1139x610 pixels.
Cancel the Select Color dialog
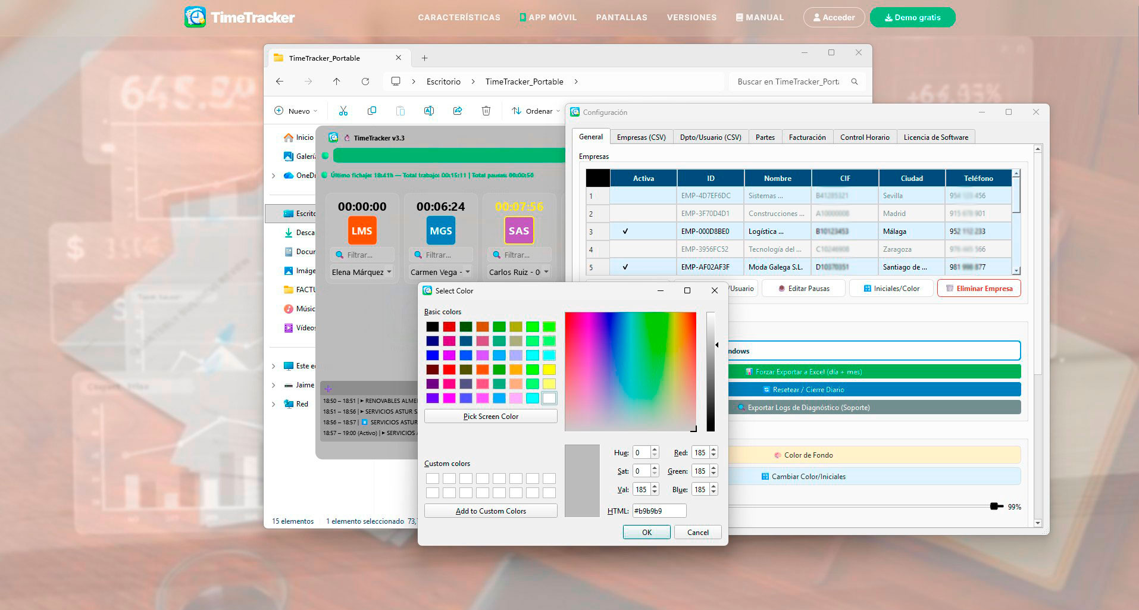697,532
